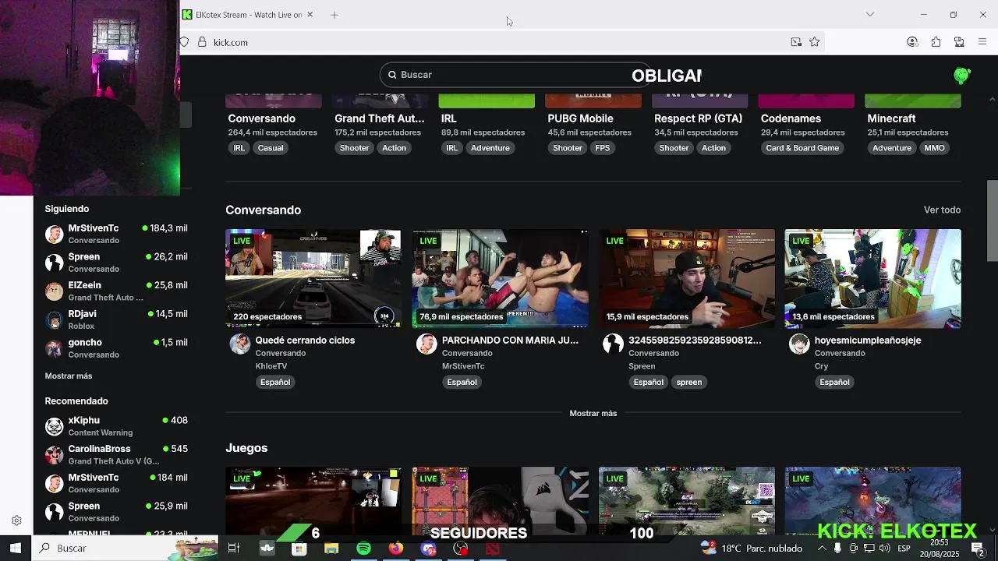Open the PUBG Mobile category
Screen dimensions: 998x561
pos(580,118)
